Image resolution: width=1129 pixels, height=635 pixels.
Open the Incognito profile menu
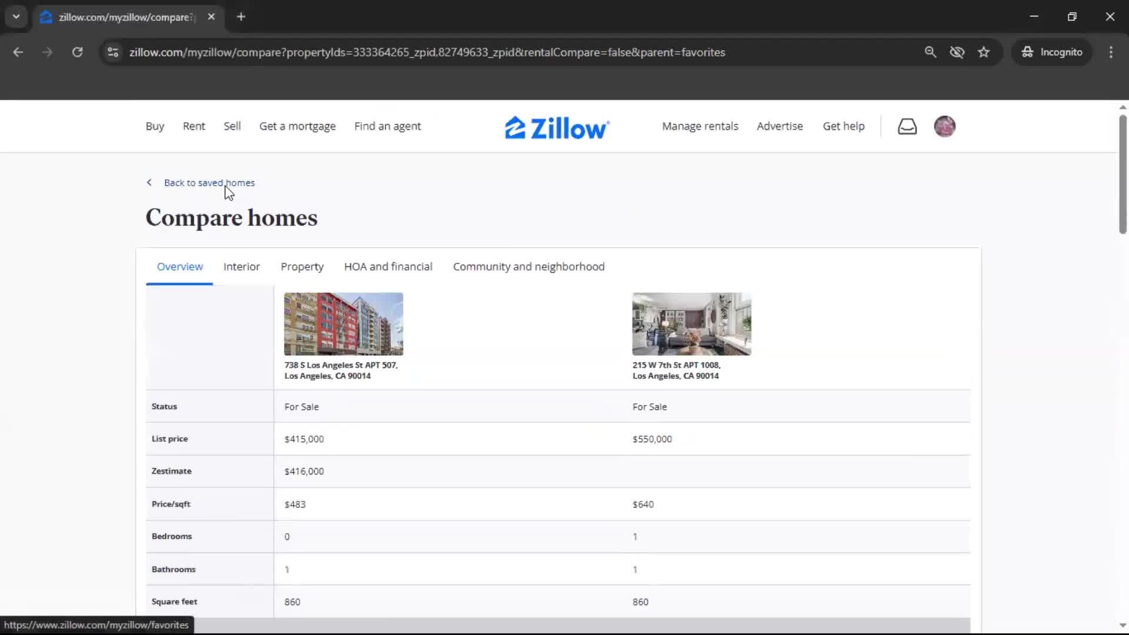[x=1052, y=52]
